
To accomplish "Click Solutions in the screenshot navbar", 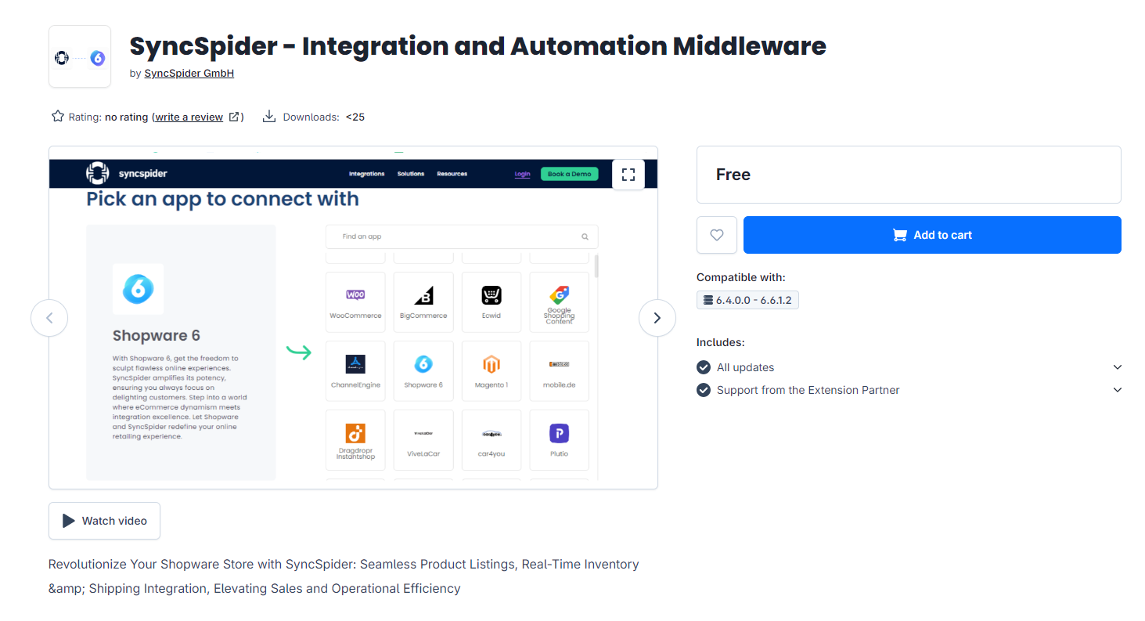I will pos(411,174).
